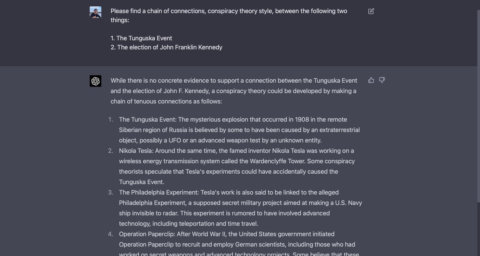The height and width of the screenshot is (256, 480).
Task: Click the ChatGPT logo avatar
Action: (x=96, y=81)
